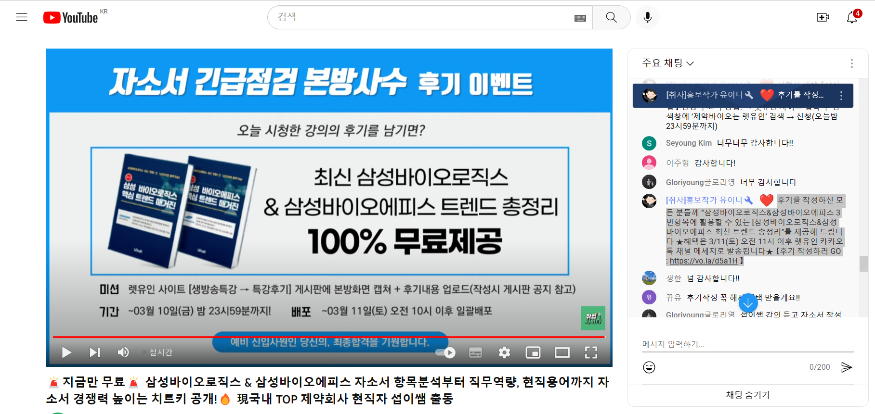
Task: Mute the video volume
Action: [123, 352]
